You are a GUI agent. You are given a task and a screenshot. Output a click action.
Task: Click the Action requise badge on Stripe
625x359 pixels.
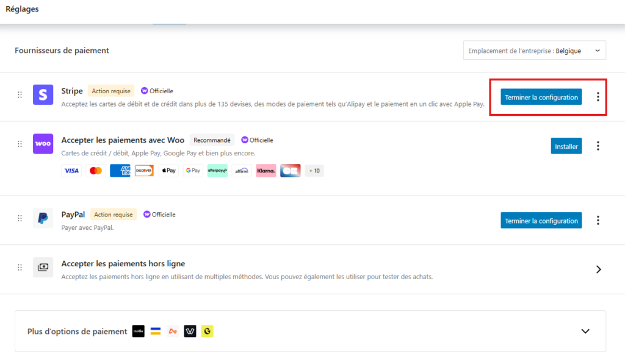[111, 91]
